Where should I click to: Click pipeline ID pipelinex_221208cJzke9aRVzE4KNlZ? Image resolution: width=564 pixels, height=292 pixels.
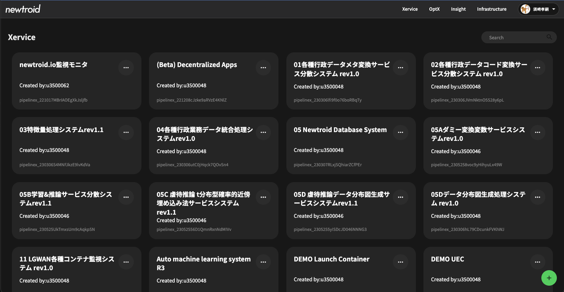191,100
